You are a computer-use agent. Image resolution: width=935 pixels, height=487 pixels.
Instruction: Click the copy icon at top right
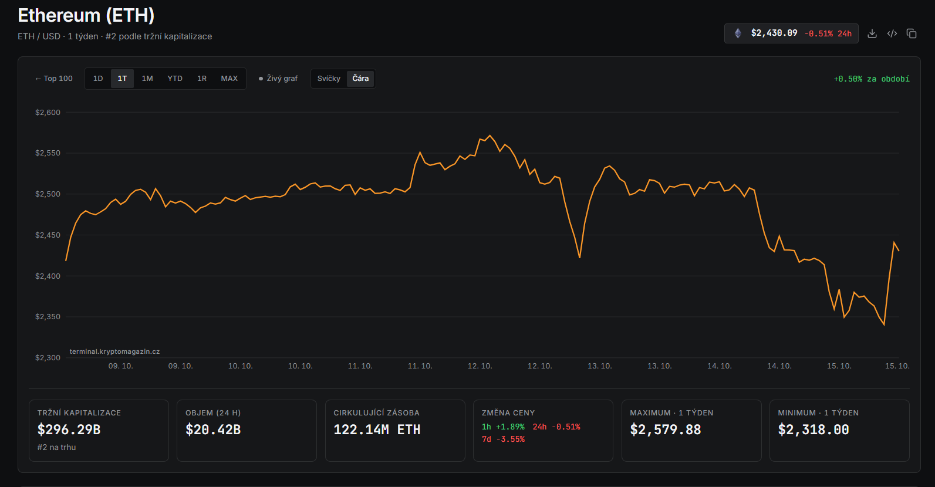tap(912, 33)
